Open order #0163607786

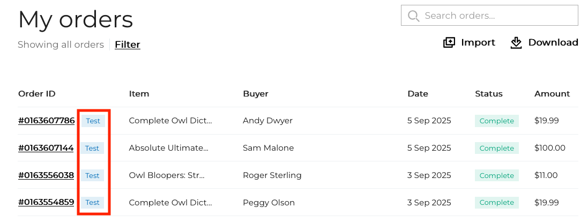(47, 121)
